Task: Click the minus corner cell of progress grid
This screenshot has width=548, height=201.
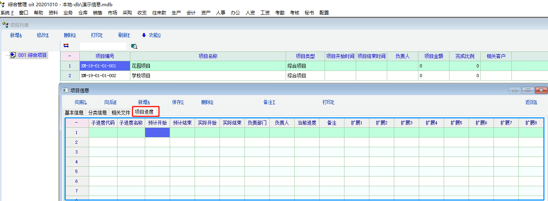Action: [x=76, y=123]
